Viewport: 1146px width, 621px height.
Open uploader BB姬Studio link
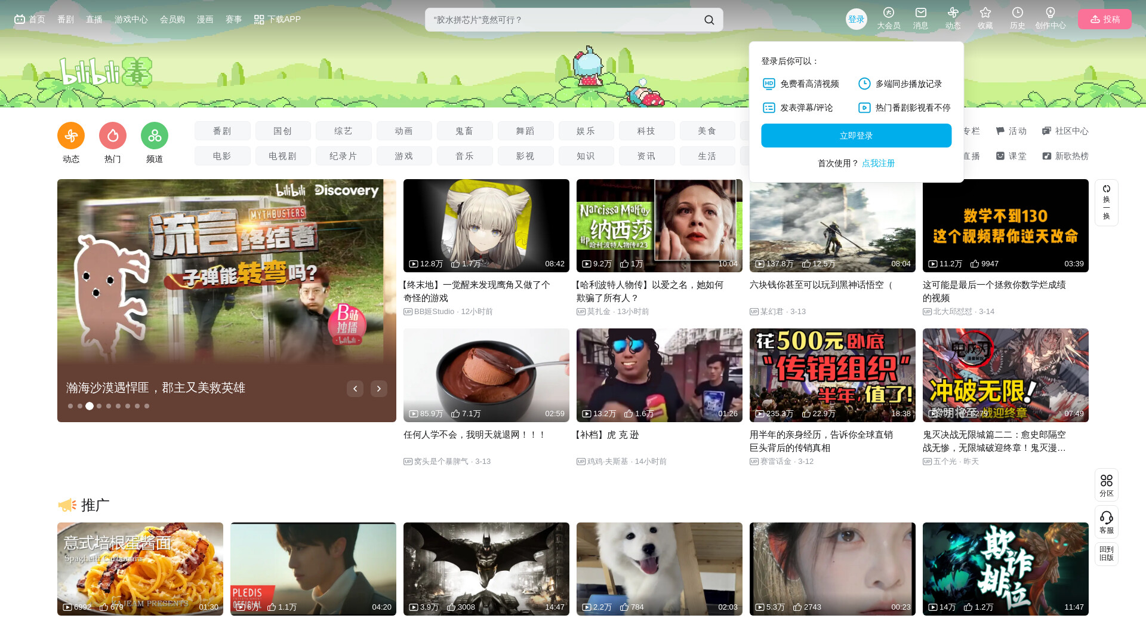[x=434, y=312]
